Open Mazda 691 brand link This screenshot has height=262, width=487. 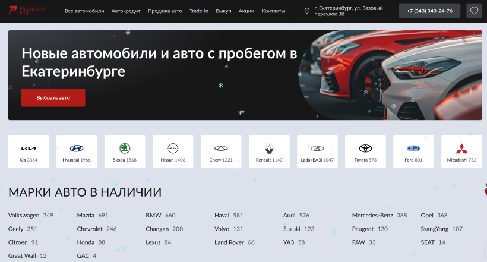[93, 216]
